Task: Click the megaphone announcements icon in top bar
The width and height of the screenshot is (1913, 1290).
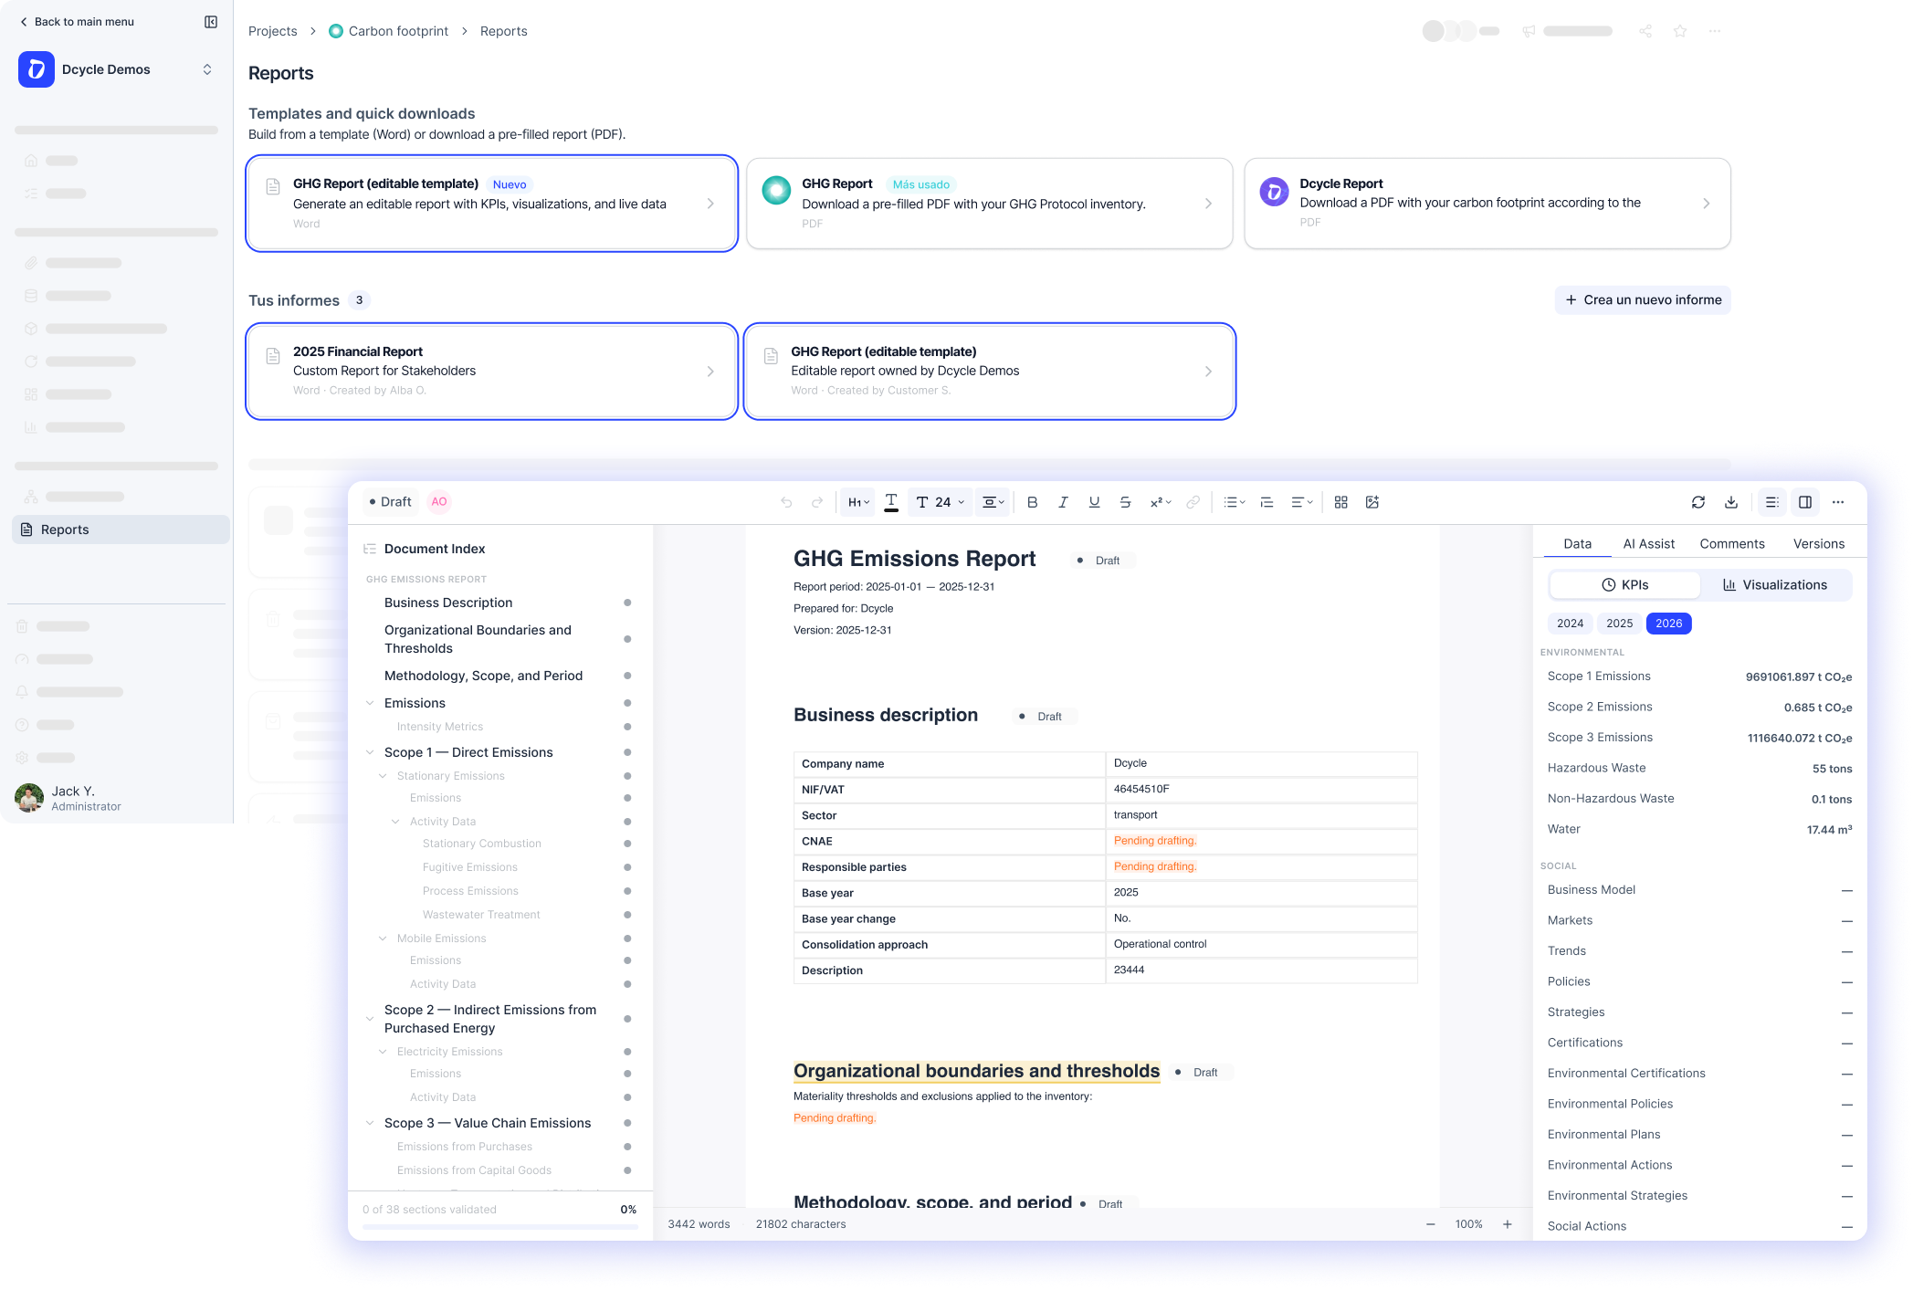Action: pyautogui.click(x=1529, y=31)
